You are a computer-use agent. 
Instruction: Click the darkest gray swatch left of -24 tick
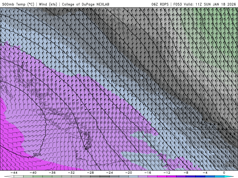(105, 177)
